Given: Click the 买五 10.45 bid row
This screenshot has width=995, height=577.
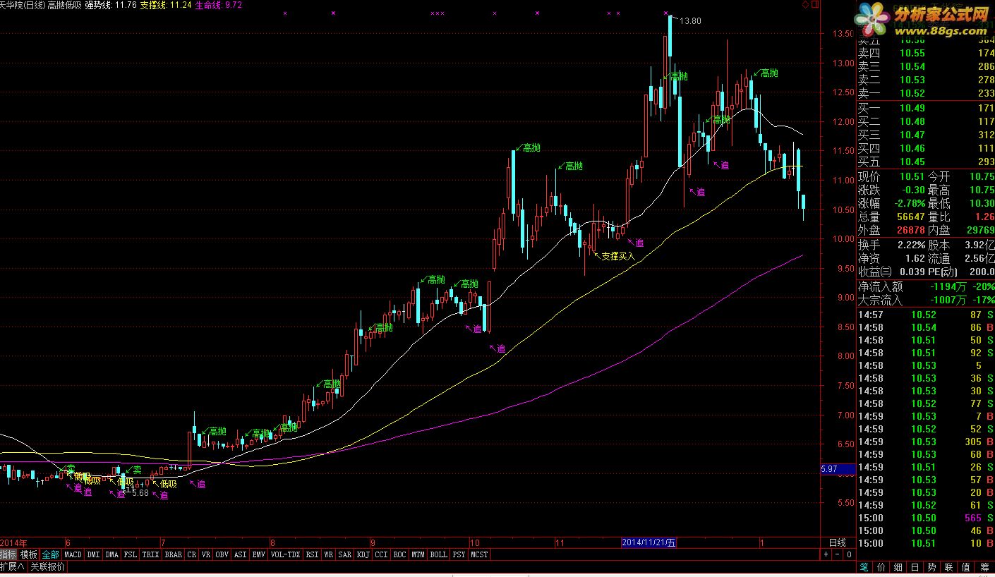Looking at the screenshot, I should click(x=925, y=162).
